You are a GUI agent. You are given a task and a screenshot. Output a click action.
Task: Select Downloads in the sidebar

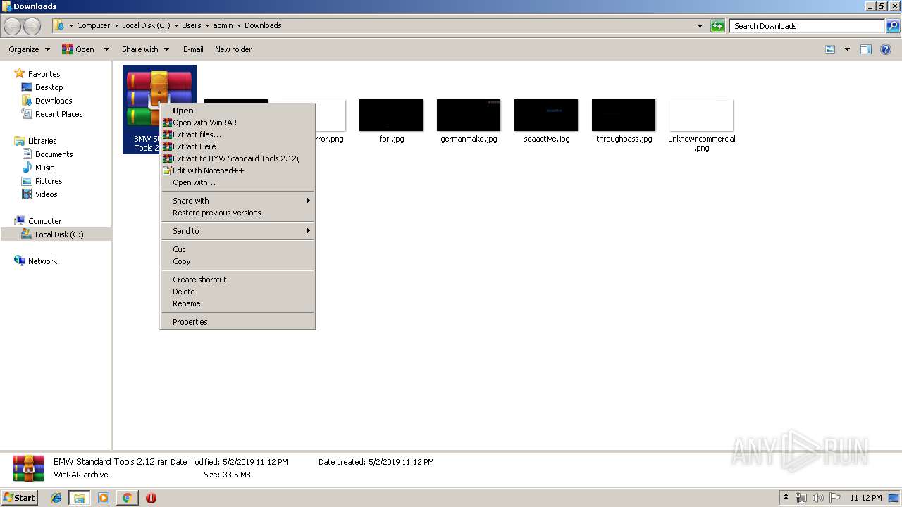tap(54, 101)
